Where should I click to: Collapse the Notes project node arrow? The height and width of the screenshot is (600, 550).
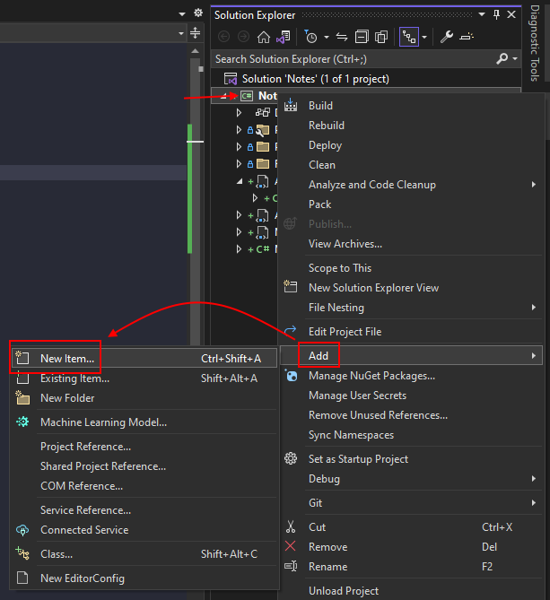click(225, 96)
